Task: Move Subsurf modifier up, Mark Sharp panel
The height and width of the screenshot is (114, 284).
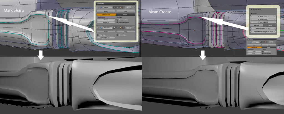Action: click(128, 7)
